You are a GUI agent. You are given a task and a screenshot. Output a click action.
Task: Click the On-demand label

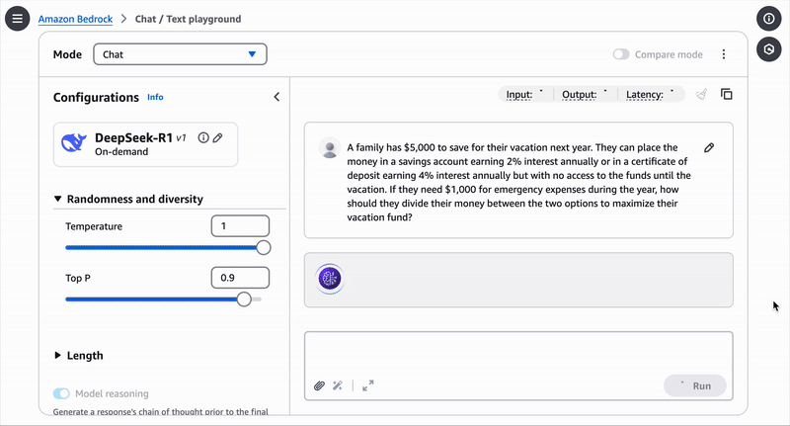[x=121, y=152]
